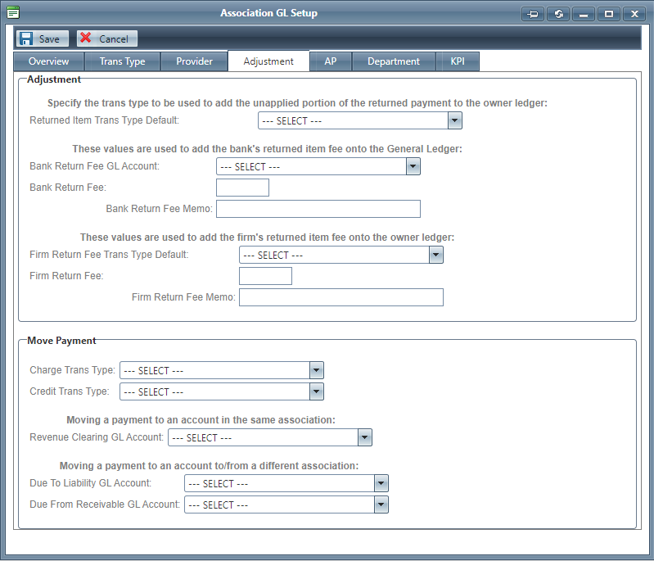654x561 pixels.
Task: Select the Adjustment tab
Action: (268, 61)
